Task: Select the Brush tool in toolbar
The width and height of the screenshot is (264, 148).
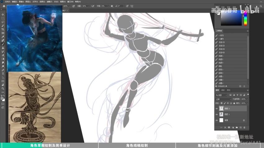Action: click(x=3, y=44)
